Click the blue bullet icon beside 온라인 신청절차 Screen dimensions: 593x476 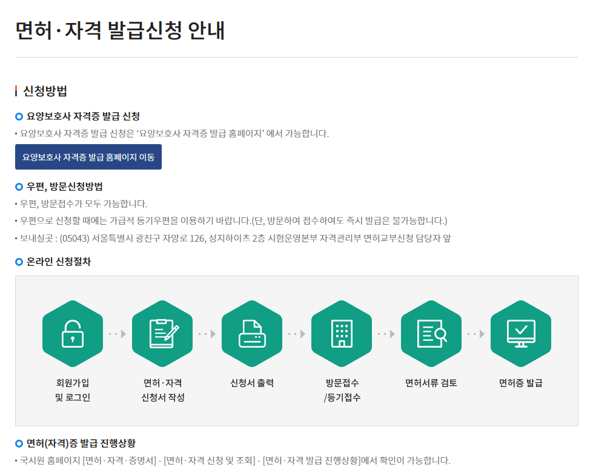point(19,262)
